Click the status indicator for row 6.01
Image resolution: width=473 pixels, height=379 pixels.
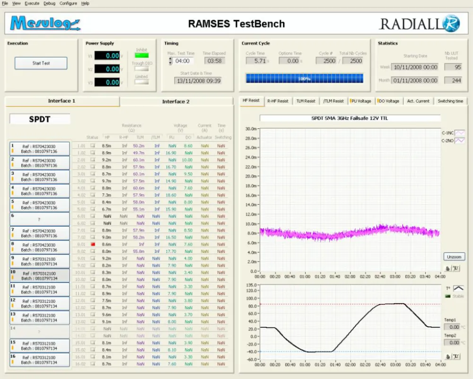click(x=93, y=216)
